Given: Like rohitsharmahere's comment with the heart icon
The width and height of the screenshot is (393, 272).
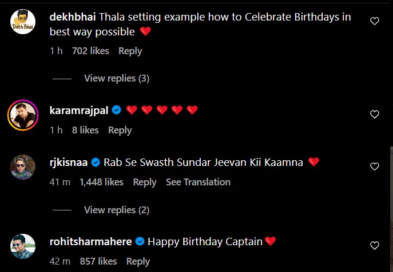Looking at the screenshot, I should [x=375, y=246].
